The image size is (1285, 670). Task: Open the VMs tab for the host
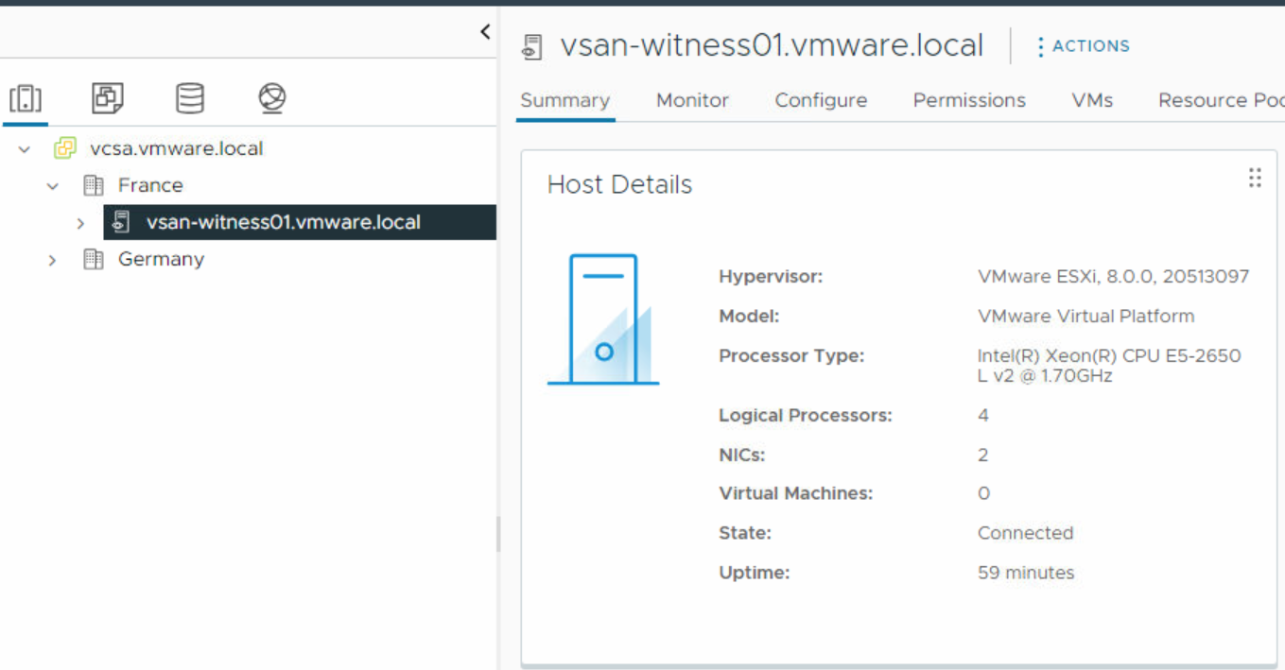[x=1092, y=100]
